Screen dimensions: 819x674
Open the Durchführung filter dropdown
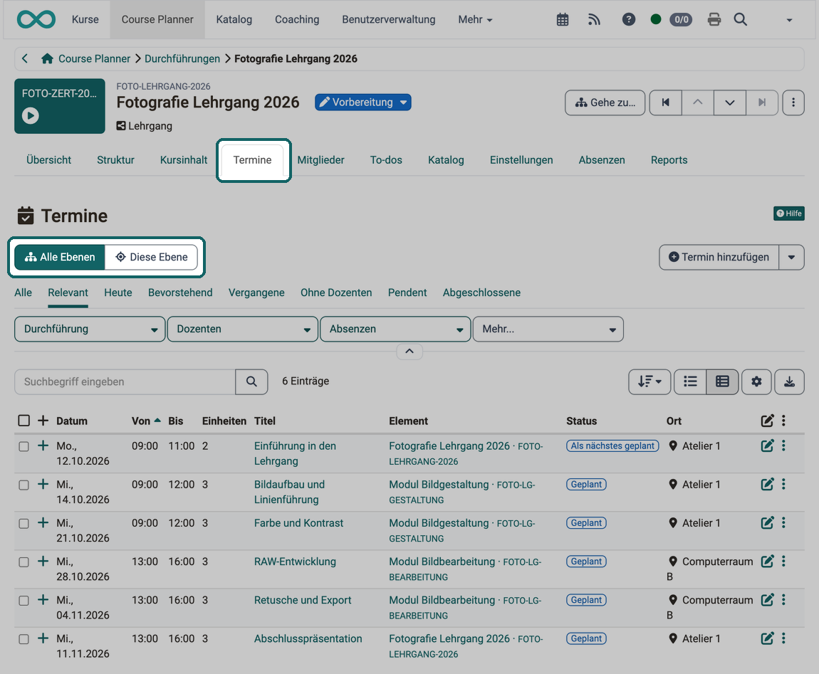(x=90, y=329)
